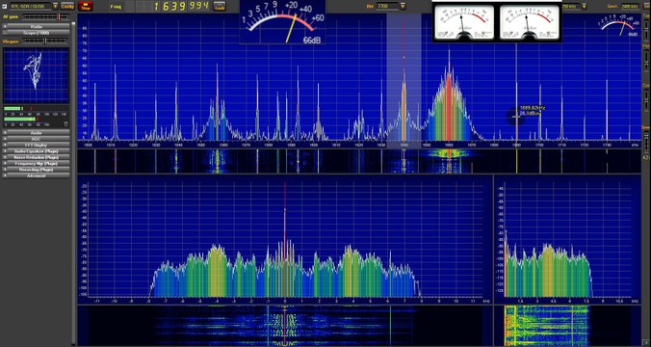Click the Freq button
This screenshot has height=347, width=651.
point(117,6)
